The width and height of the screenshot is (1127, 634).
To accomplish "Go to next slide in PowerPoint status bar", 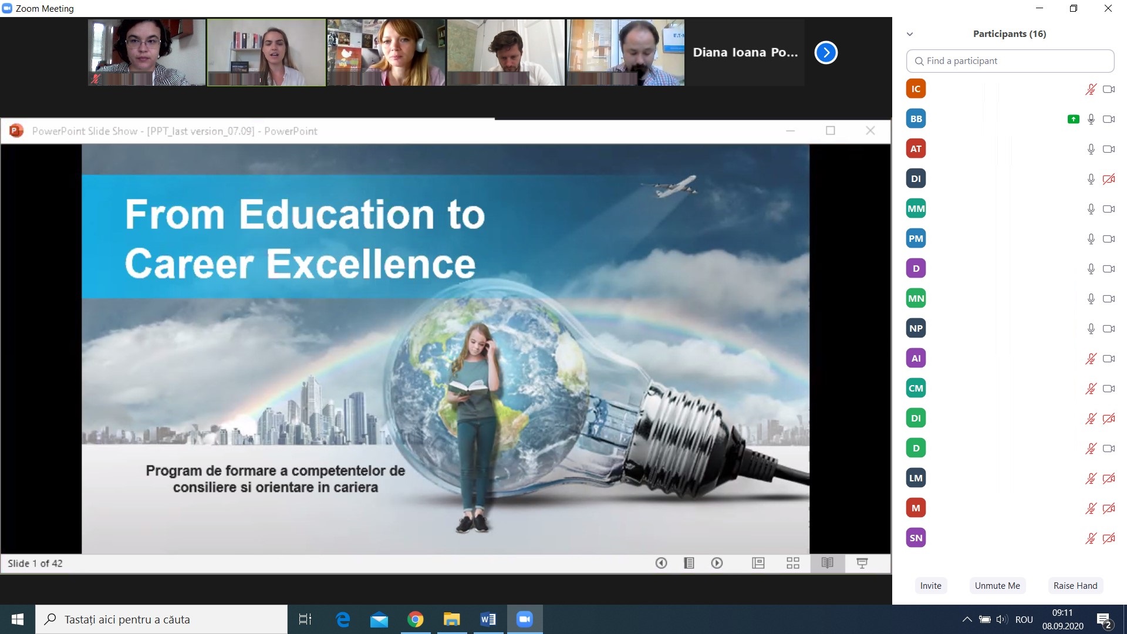I will (717, 564).
